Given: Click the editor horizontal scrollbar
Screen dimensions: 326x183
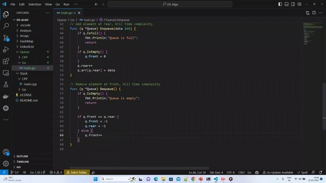Looking at the screenshot, I should pyautogui.click(x=139, y=168).
